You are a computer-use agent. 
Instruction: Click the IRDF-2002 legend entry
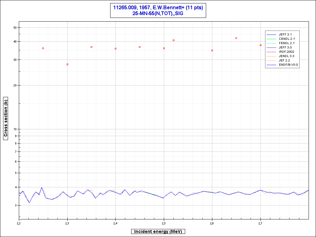(x=287, y=52)
